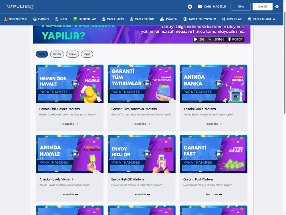Play the Anında Havale video
Viewport: 286px width, 215px height.
point(75,154)
